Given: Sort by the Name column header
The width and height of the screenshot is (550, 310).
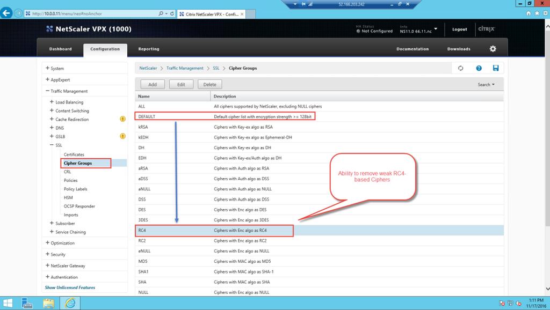Looking at the screenshot, I should tap(172, 97).
